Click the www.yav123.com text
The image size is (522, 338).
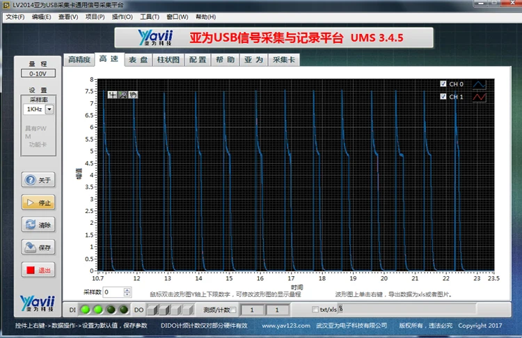coord(286,326)
